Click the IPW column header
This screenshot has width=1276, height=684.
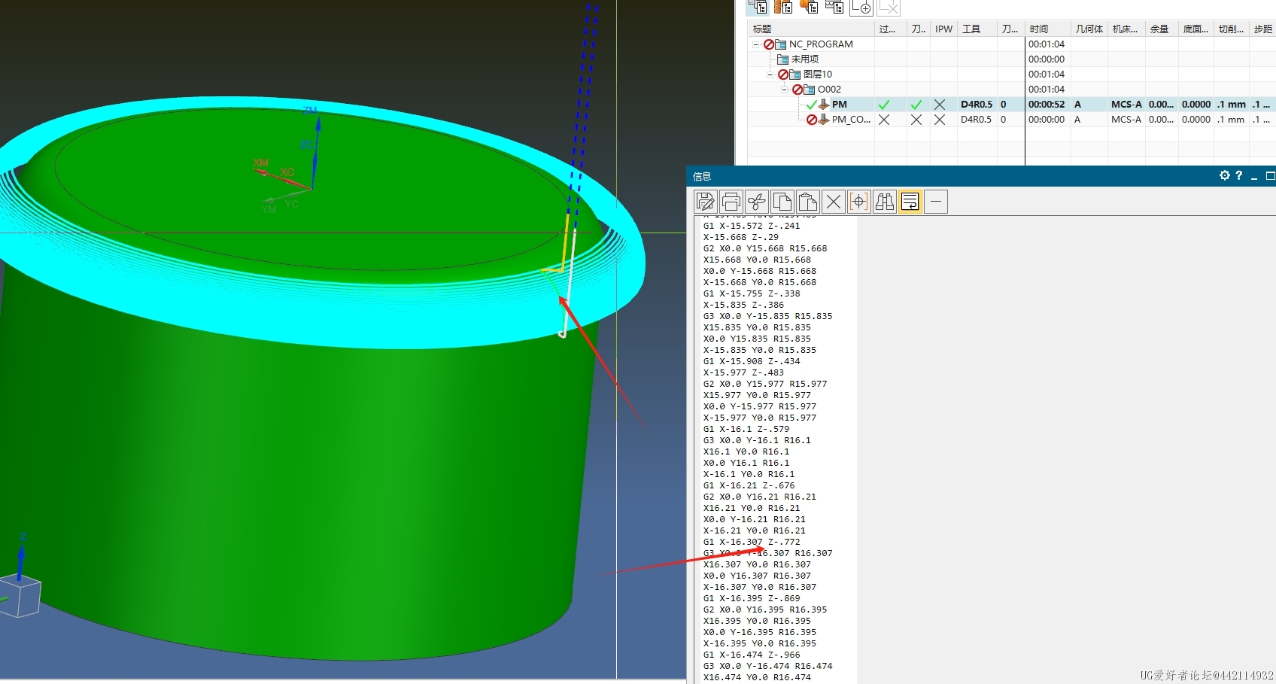coord(943,29)
